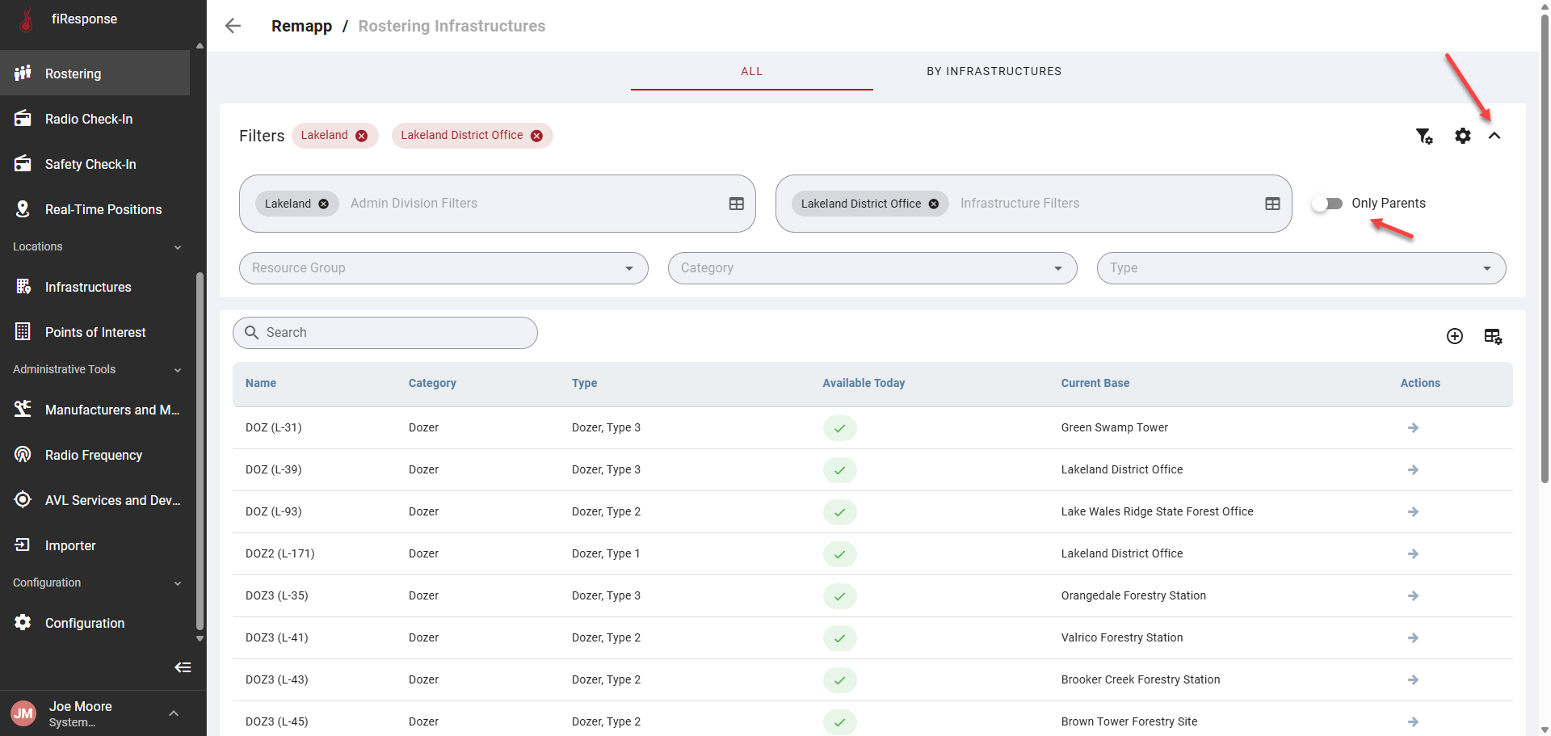Click the add circle plus icon
1551x736 pixels.
tap(1454, 336)
